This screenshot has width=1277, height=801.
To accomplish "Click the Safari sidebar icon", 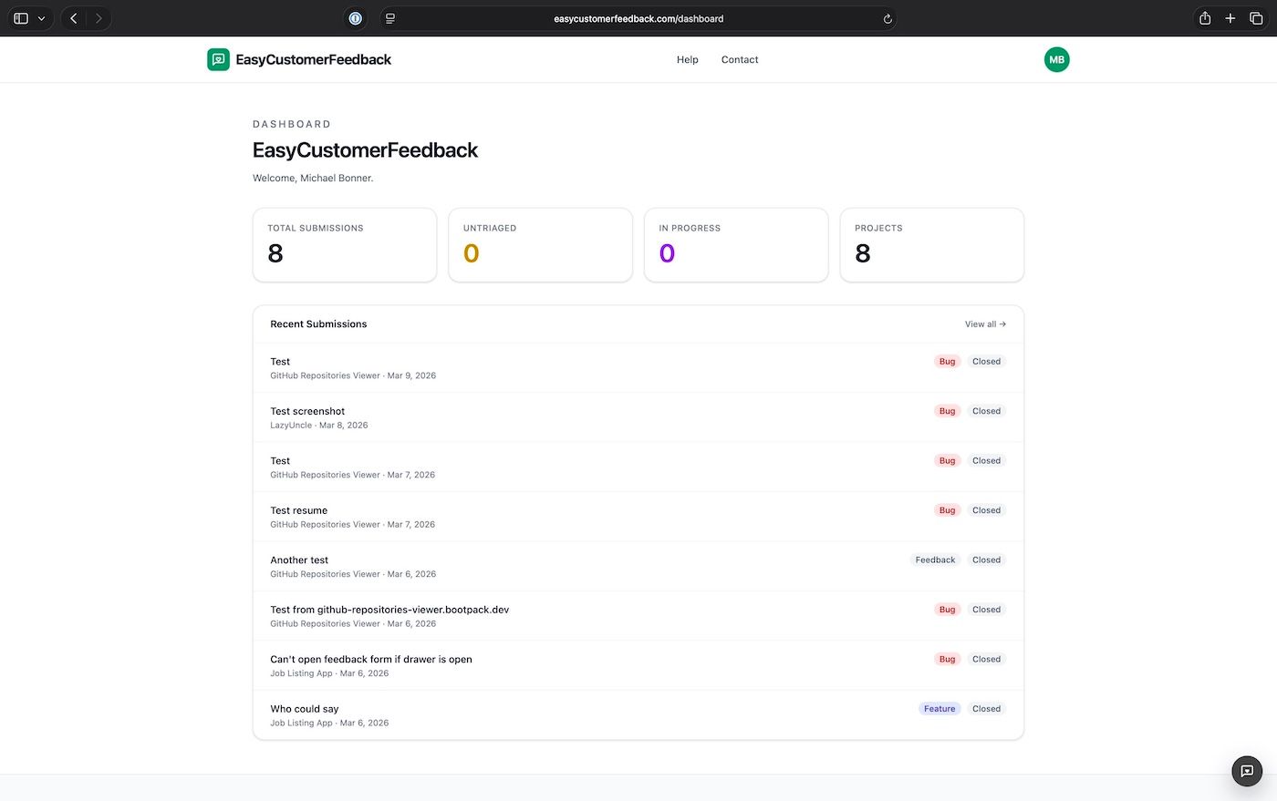I will (20, 17).
